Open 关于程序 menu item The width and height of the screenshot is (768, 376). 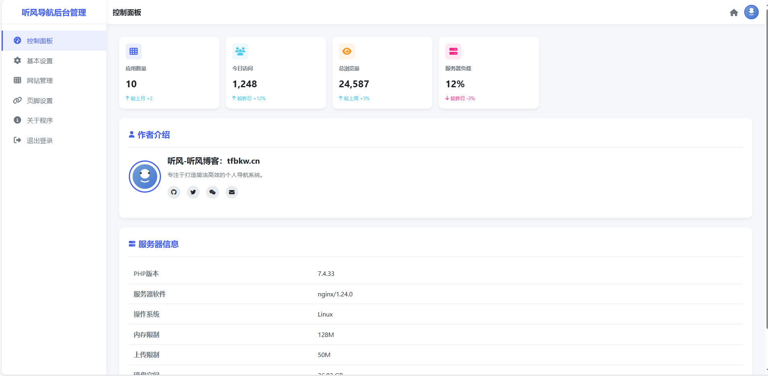click(54, 120)
